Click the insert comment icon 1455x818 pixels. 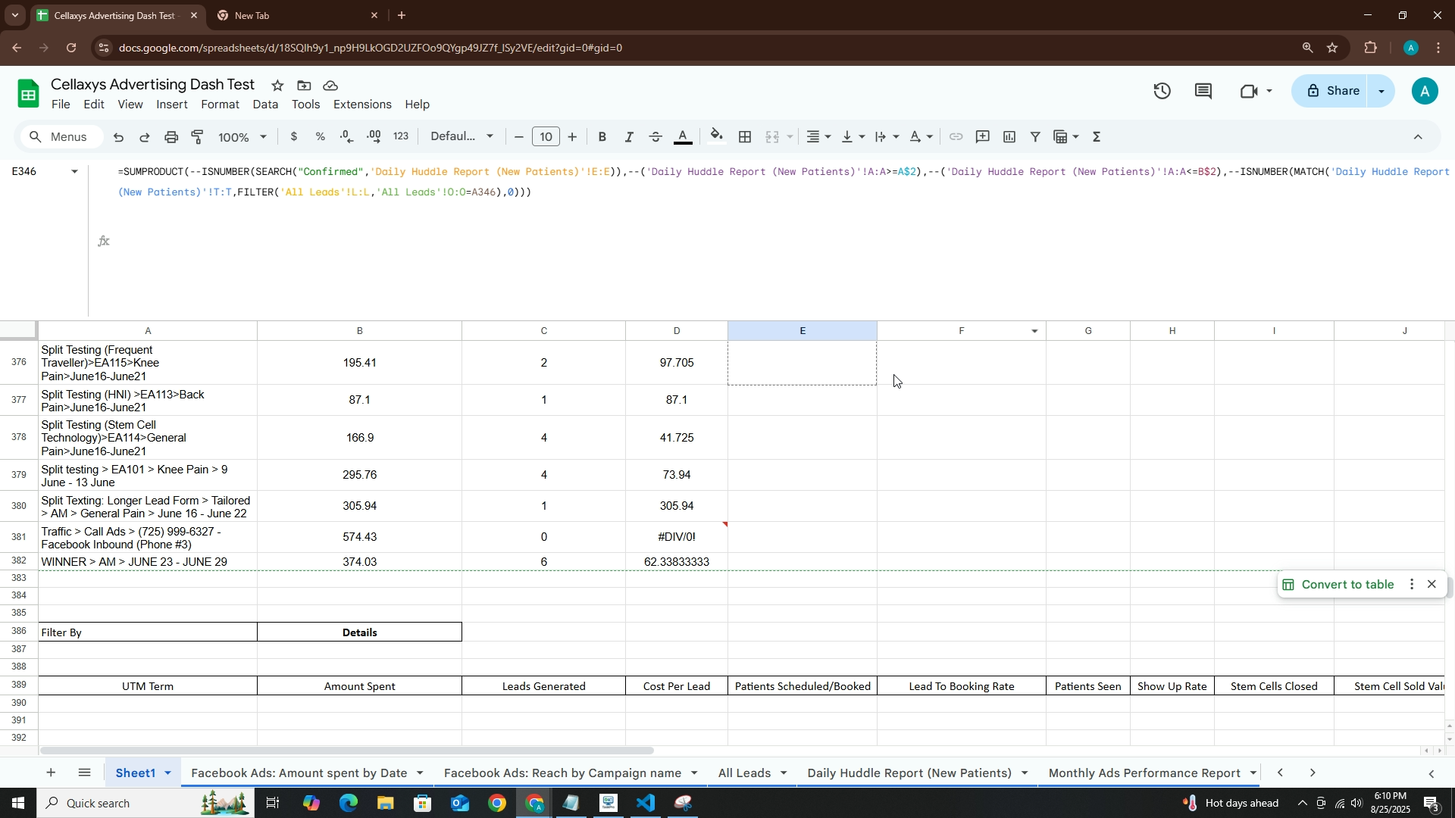[x=982, y=137]
